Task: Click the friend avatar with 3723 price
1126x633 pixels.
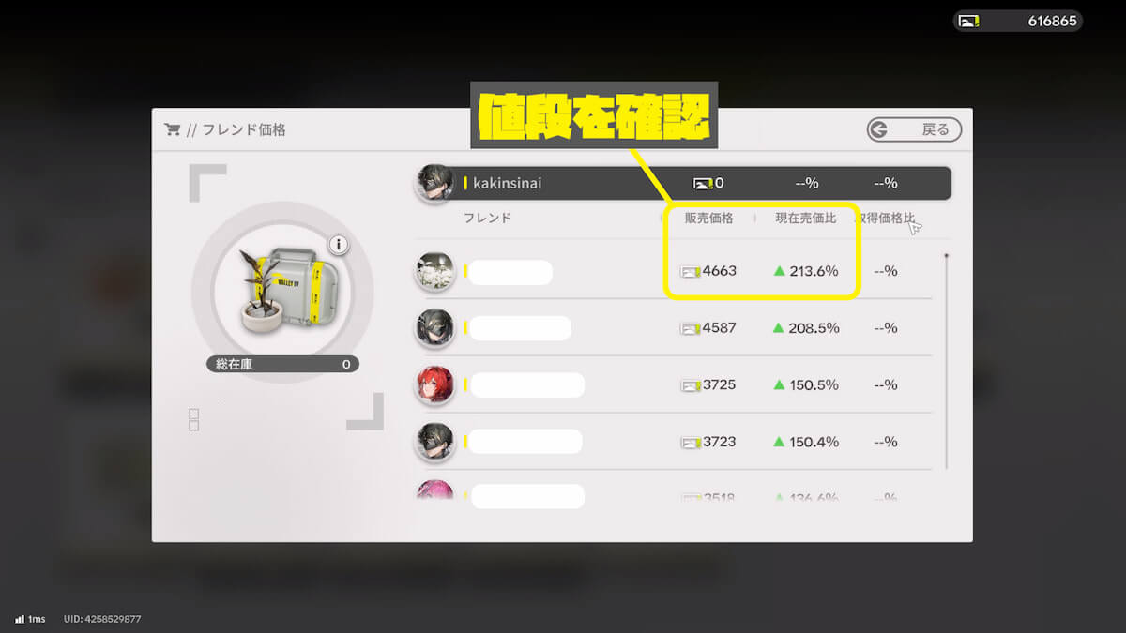Action: tap(434, 442)
